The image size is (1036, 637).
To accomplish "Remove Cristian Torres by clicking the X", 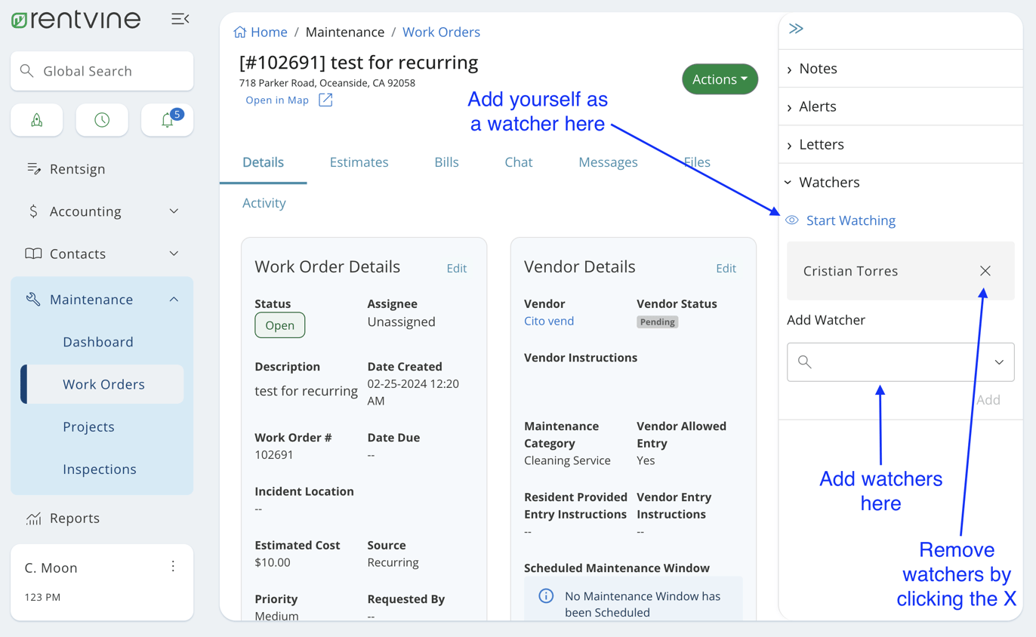I will click(985, 270).
